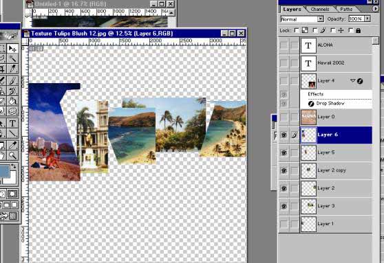Select the Eyedropper tool
The height and width of the screenshot is (263, 384).
[12, 145]
